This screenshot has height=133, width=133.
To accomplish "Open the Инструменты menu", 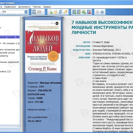I will pos(24,7).
